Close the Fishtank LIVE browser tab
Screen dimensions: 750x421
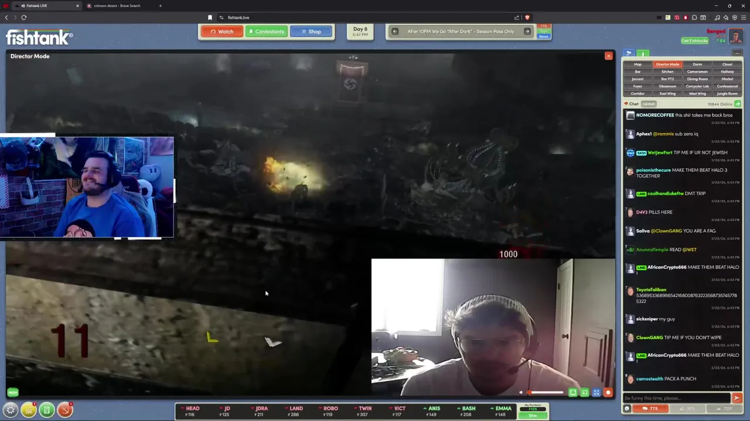[x=77, y=6]
